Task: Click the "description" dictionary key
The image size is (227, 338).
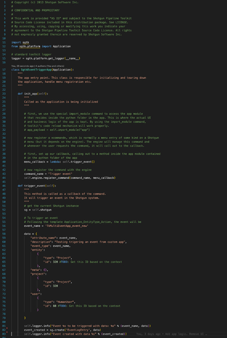Action: pyautogui.click(x=41, y=242)
